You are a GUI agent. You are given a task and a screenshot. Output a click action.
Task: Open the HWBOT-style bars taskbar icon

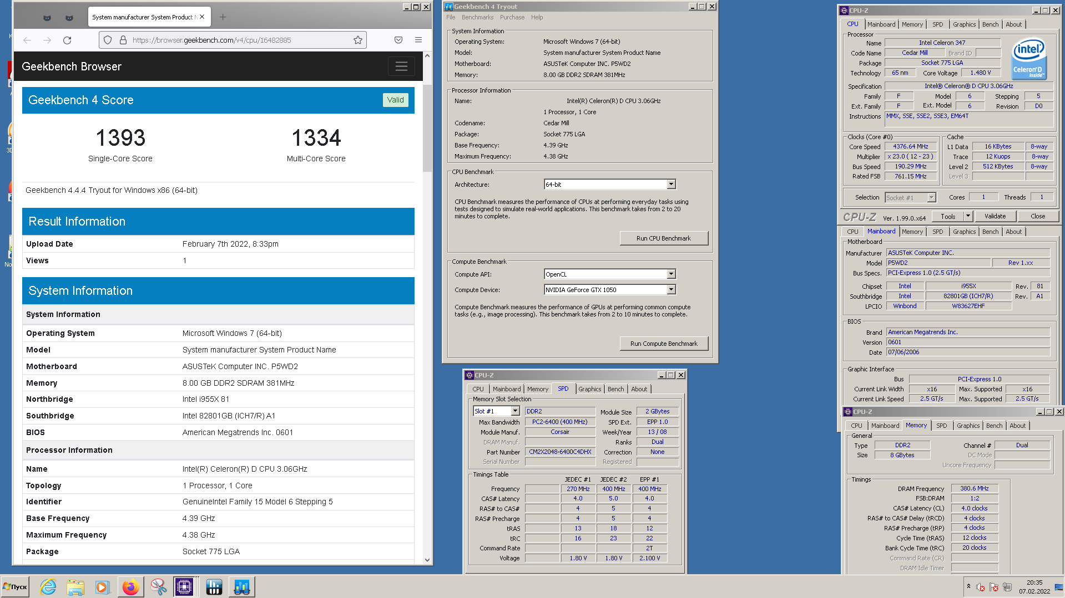click(x=214, y=587)
